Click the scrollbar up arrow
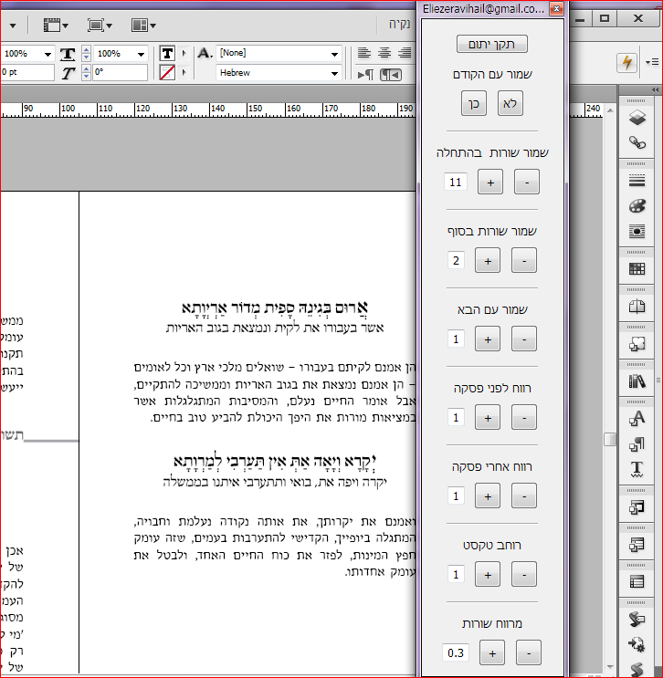 click(x=610, y=110)
